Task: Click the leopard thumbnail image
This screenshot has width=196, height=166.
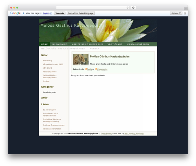Action: click(x=81, y=59)
